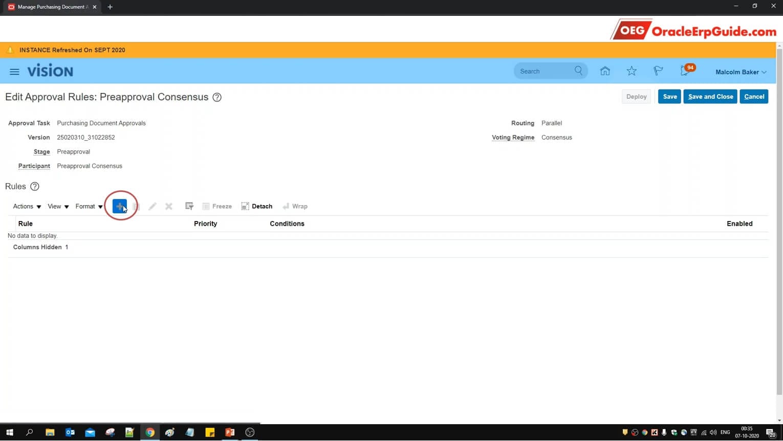Viewport: 783px width, 441px height.
Task: Open the Notifications bell with 94 badge
Action: 687,71
